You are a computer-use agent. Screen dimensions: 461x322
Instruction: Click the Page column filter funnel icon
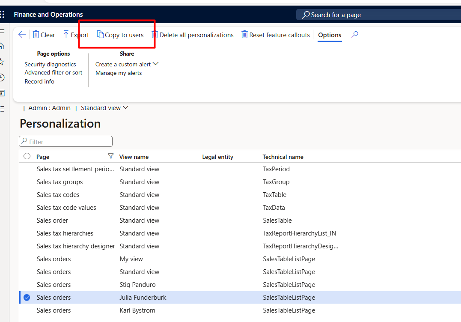pos(111,156)
